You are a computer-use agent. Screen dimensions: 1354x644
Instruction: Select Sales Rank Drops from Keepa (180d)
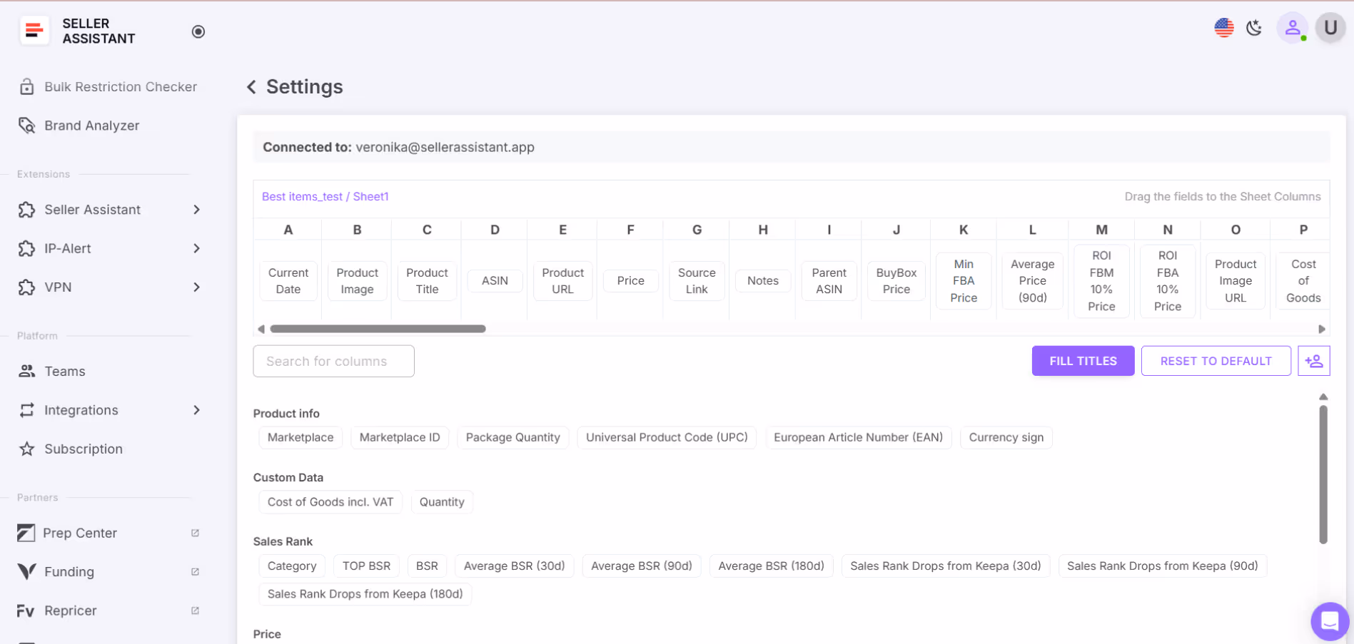pos(365,594)
